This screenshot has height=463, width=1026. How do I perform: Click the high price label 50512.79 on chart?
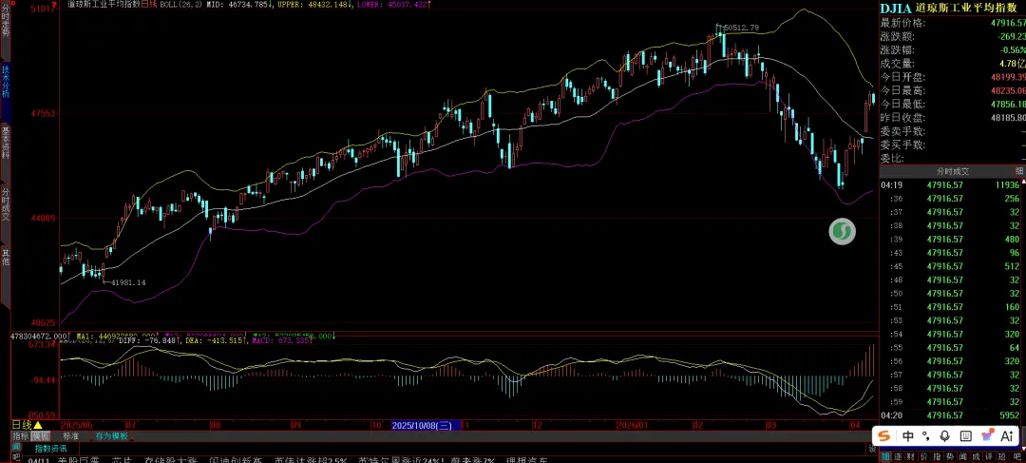pos(741,28)
